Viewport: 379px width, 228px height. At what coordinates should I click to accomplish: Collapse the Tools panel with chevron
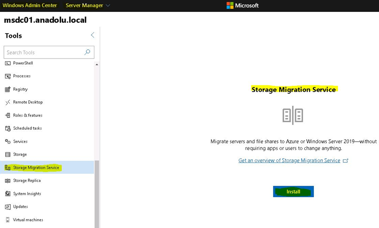(92, 35)
